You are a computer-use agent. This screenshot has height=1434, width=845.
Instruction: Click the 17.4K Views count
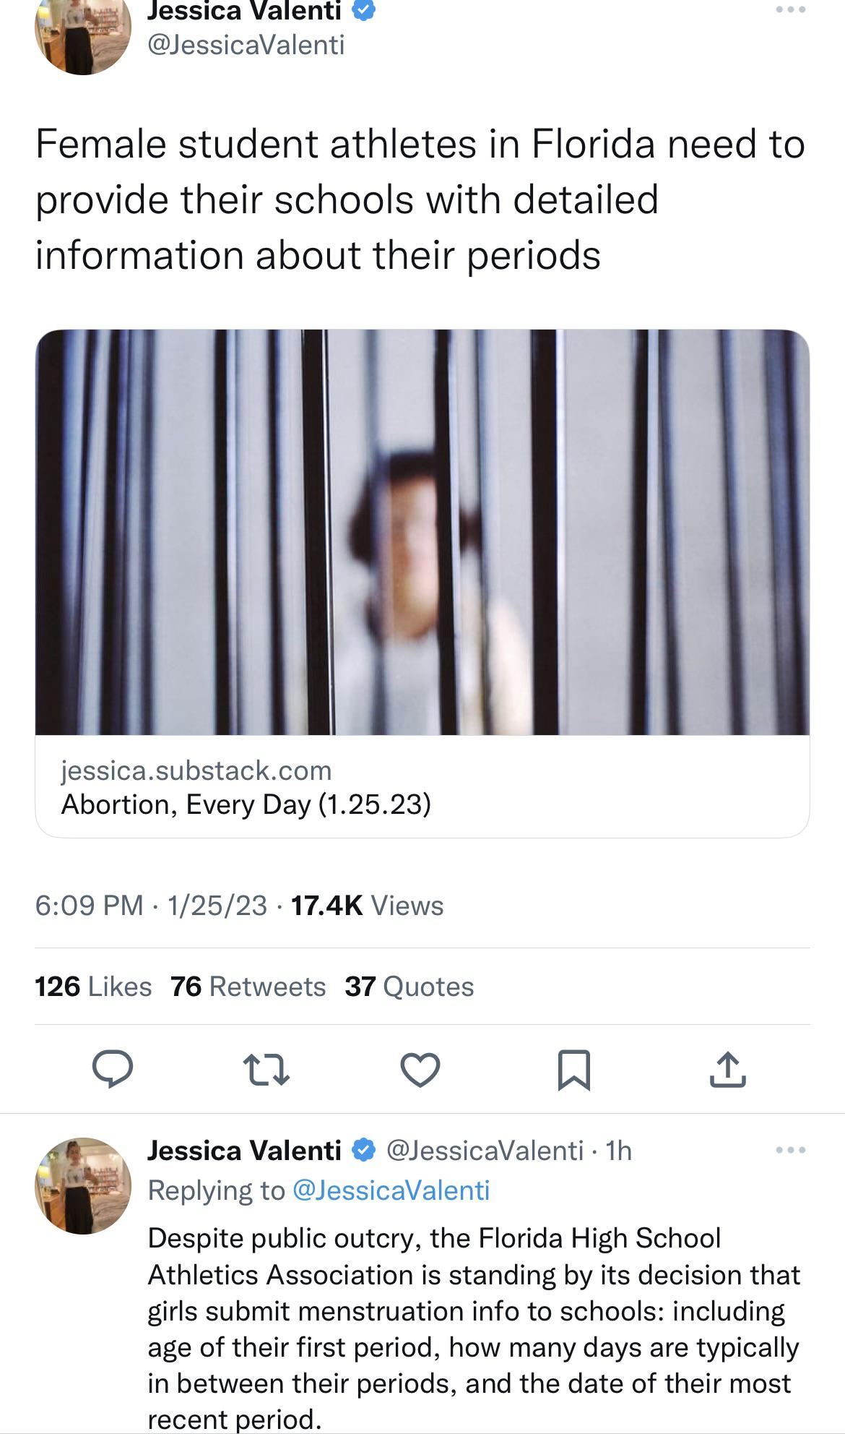[367, 906]
